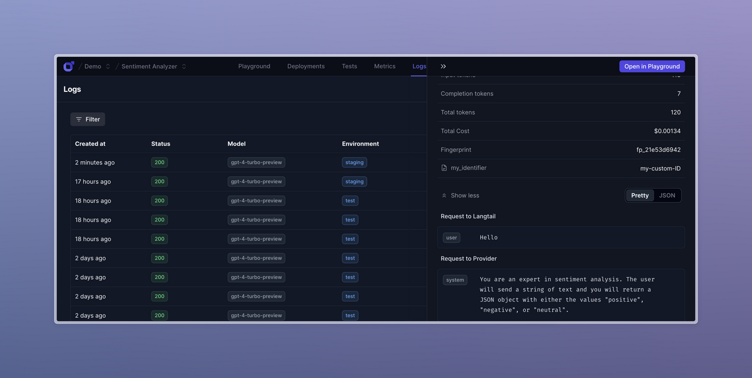
Task: Click the Open in Playground button
Action: (x=652, y=66)
